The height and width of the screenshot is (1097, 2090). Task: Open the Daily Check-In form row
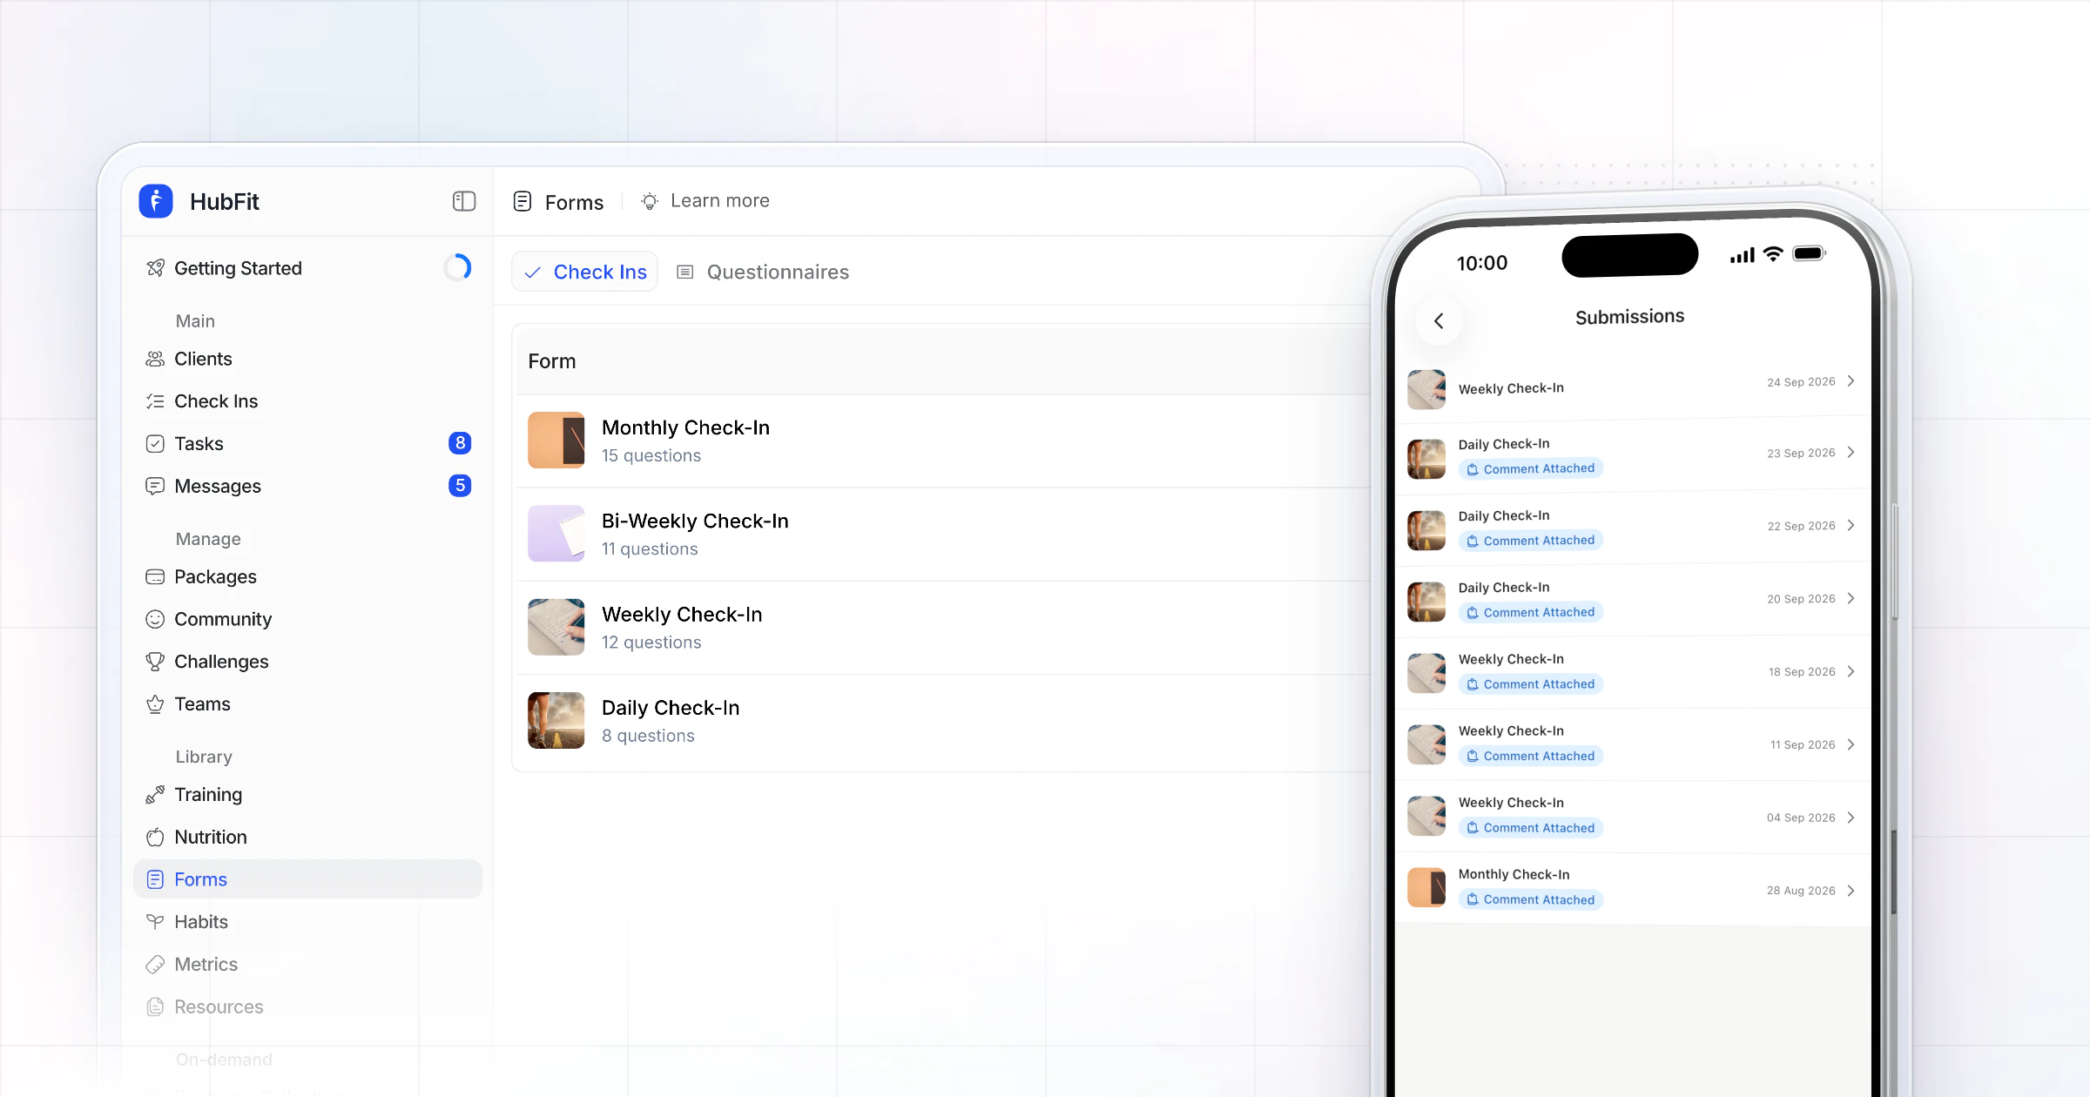945,721
